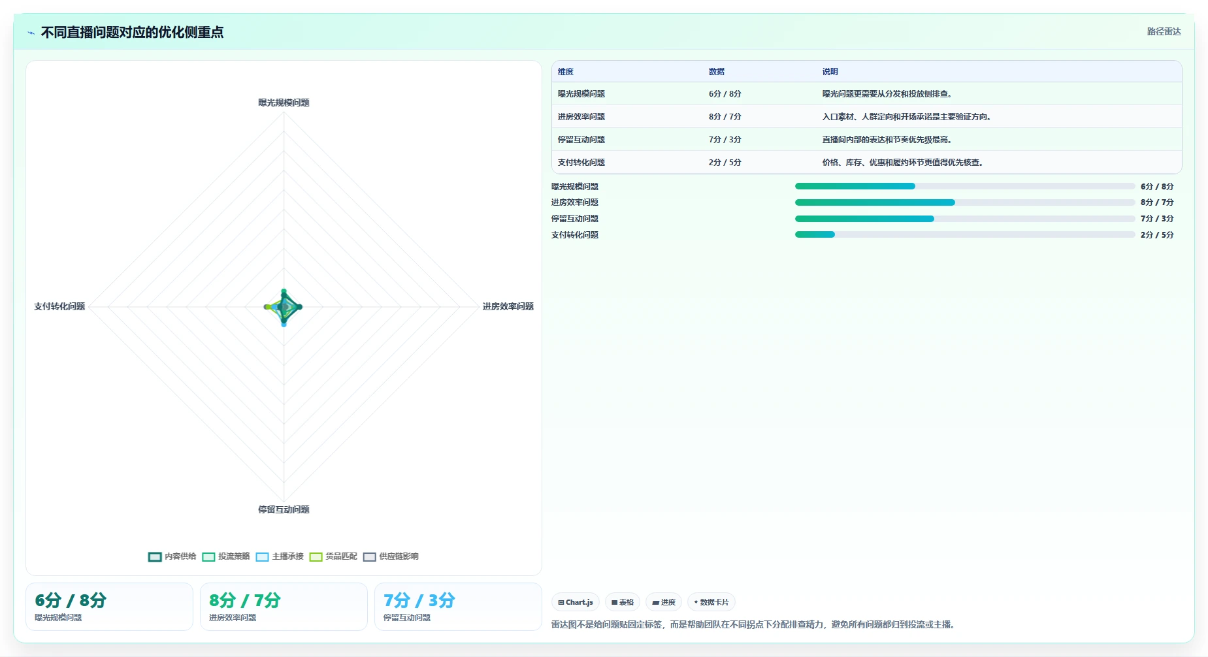Click the 进房效率问题 radar axis label
This screenshot has width=1208, height=657.
tap(508, 306)
